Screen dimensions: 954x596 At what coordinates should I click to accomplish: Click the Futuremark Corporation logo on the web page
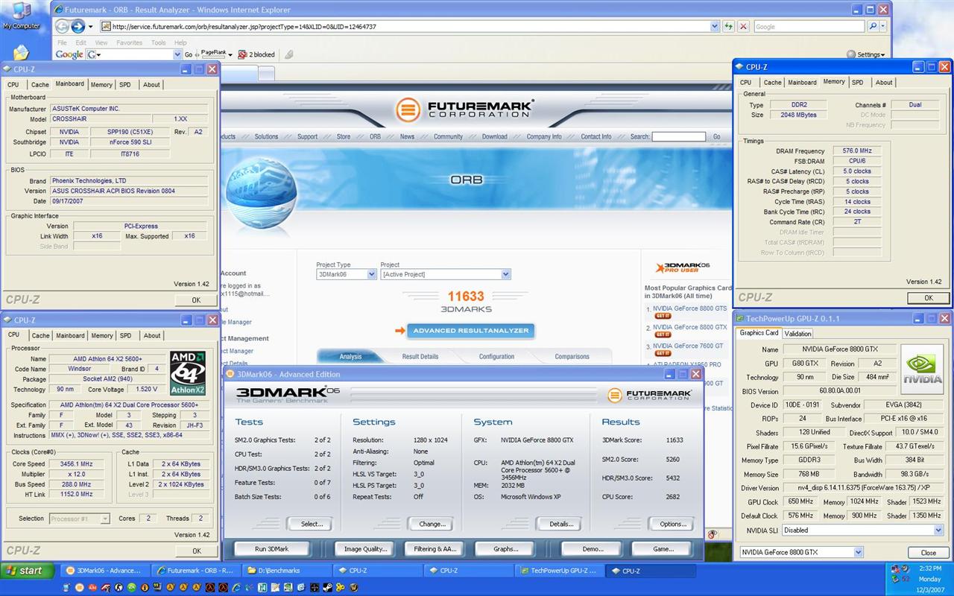pos(464,110)
